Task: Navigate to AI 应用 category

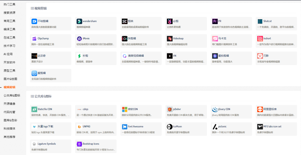Action: [x=8, y=54]
